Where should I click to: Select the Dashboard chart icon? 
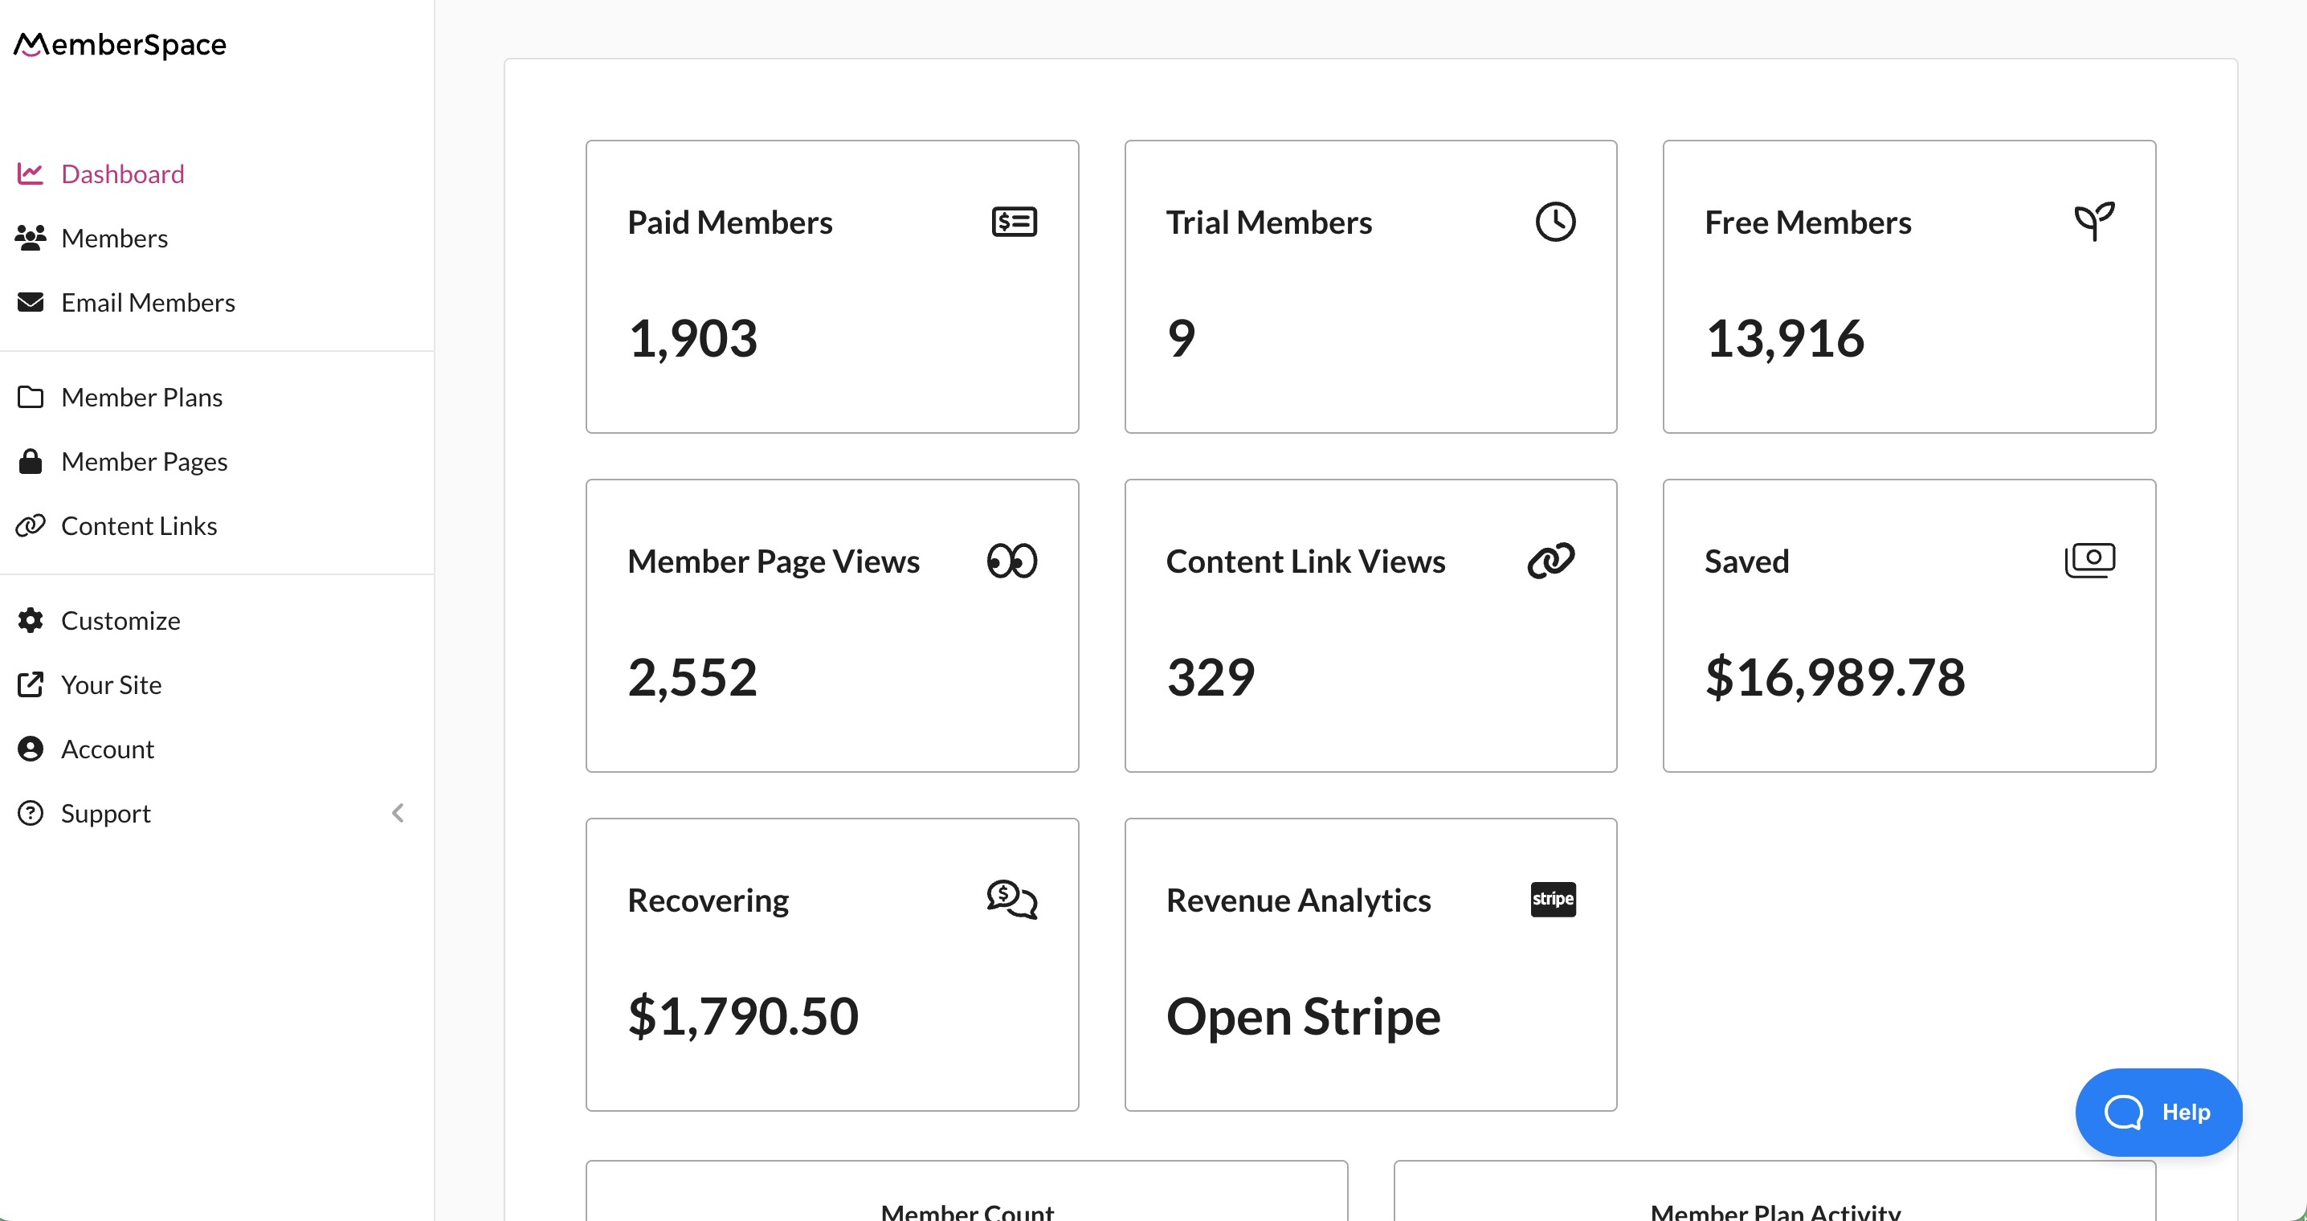click(31, 174)
